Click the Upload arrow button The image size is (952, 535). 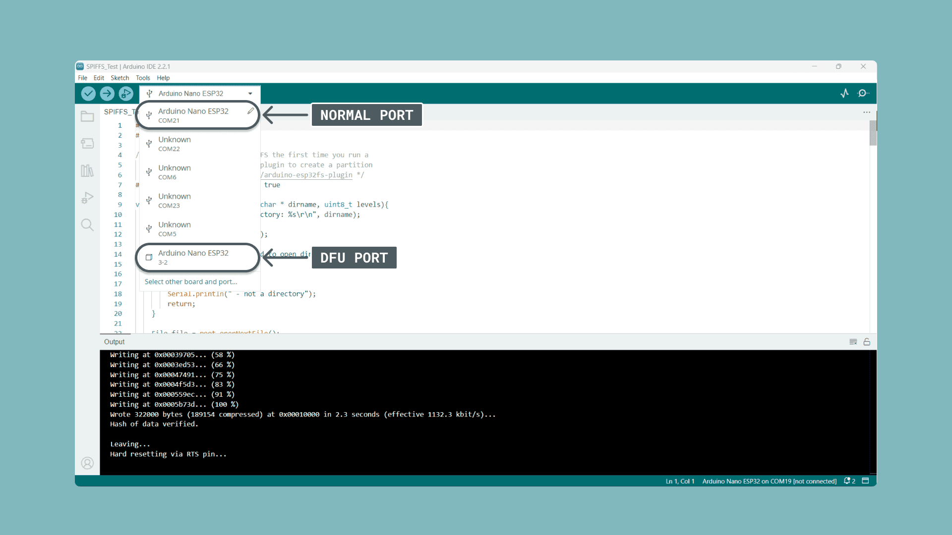point(107,93)
